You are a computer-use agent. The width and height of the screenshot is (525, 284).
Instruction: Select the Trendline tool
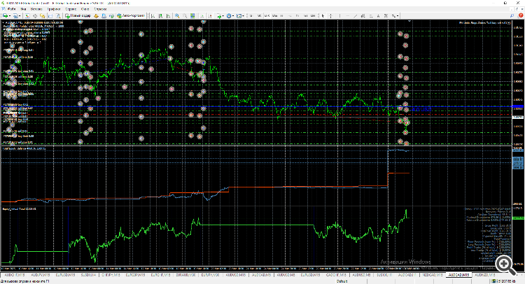coord(355,15)
